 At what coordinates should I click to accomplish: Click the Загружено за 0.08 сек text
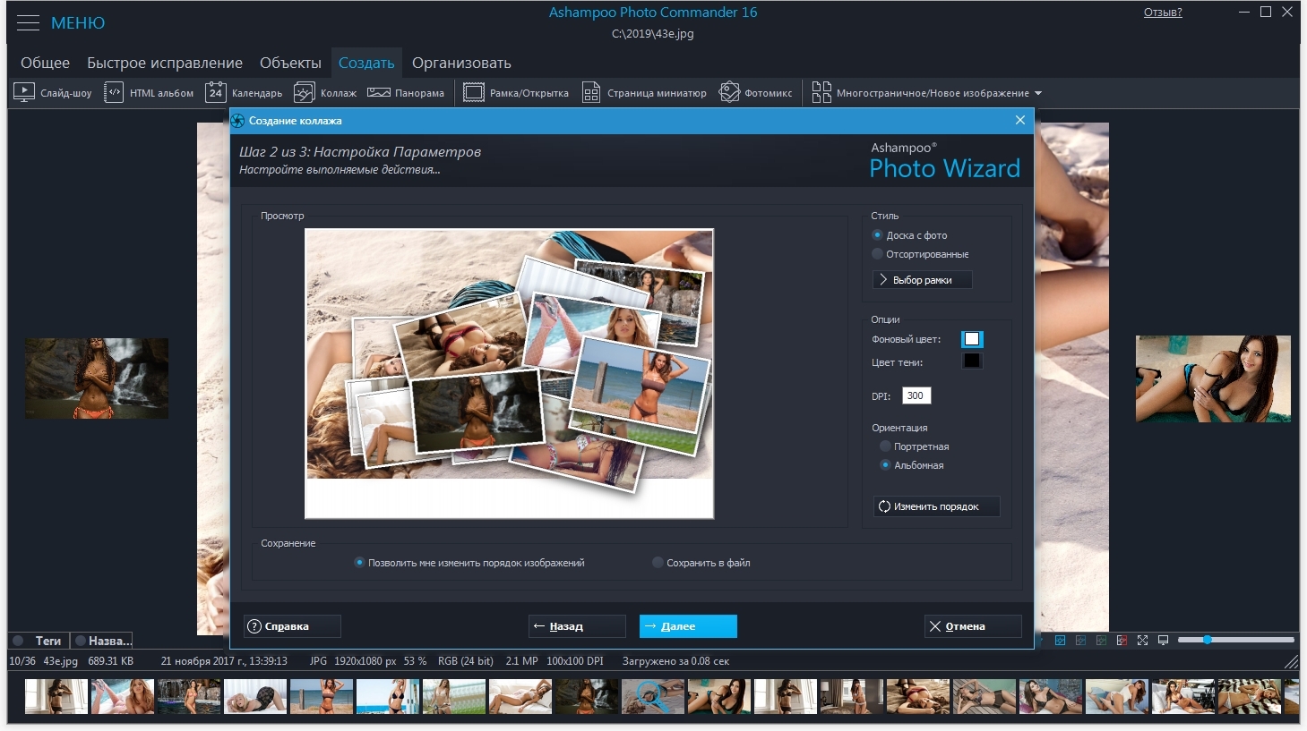pos(675,661)
